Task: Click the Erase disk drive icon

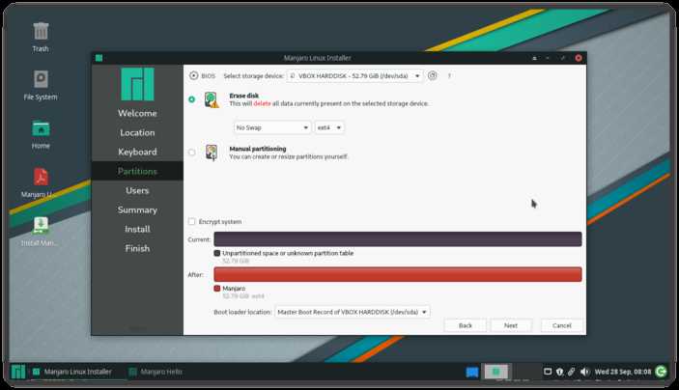Action: pyautogui.click(x=212, y=99)
